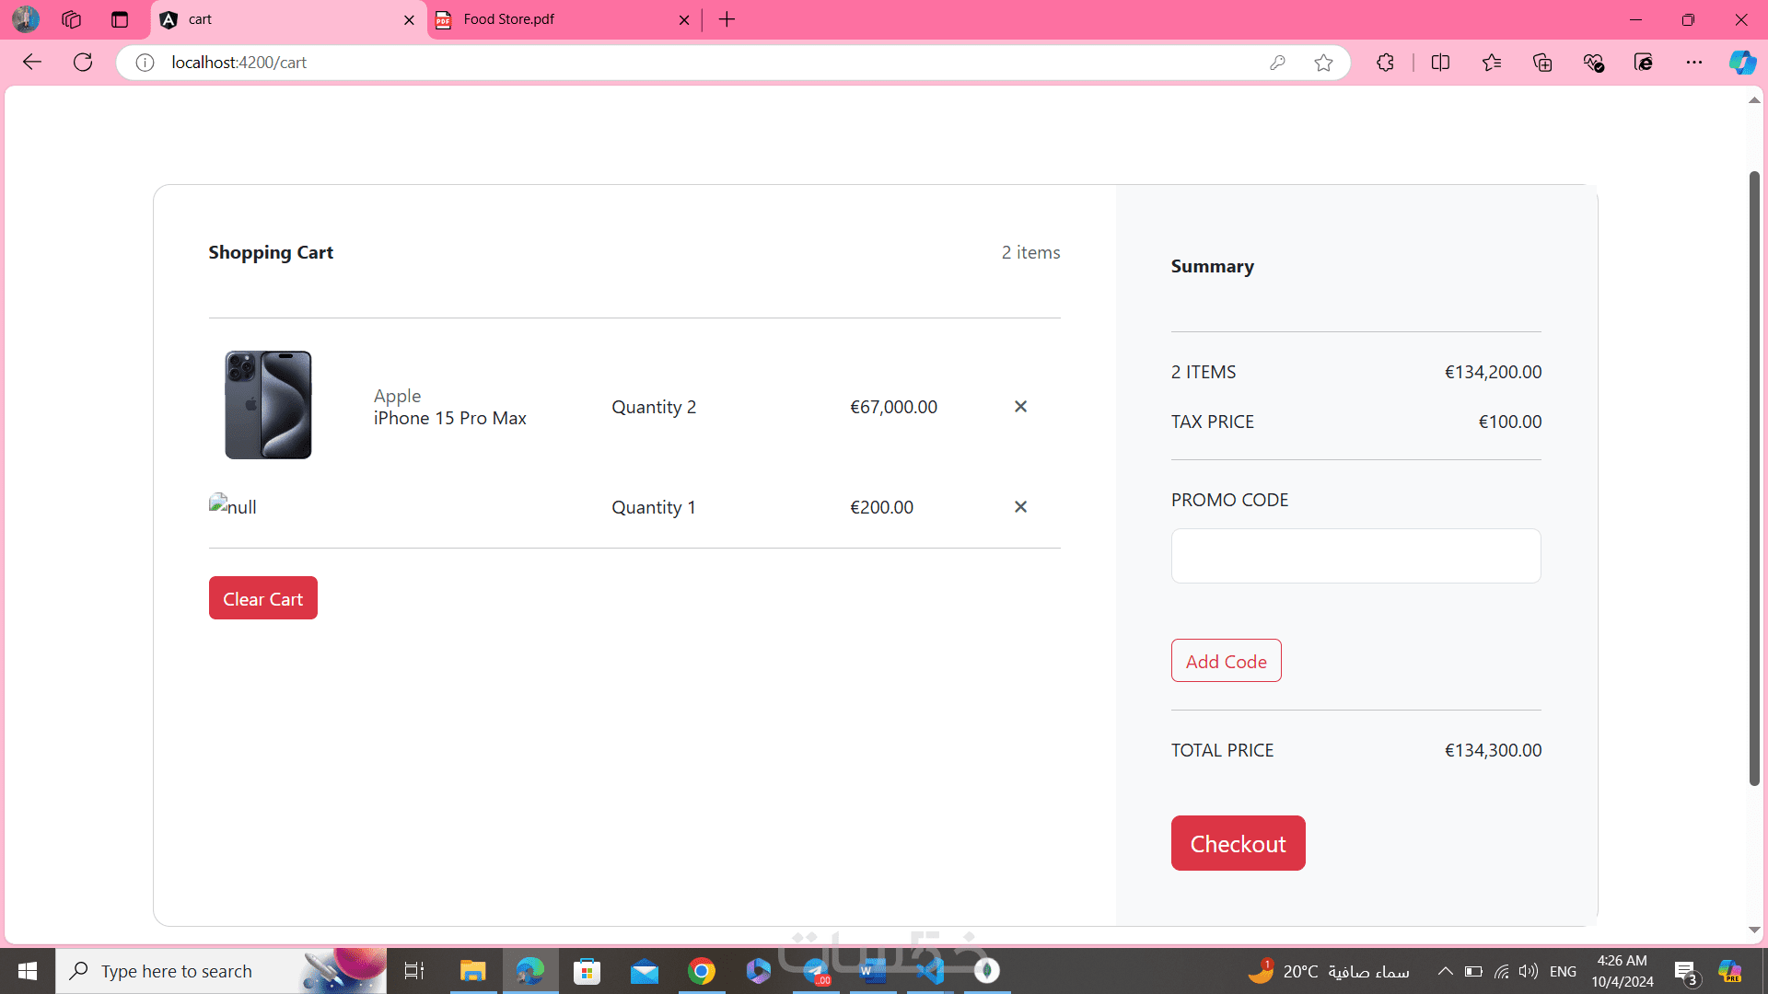
Task: Open split screen view icon
Action: pyautogui.click(x=1440, y=63)
